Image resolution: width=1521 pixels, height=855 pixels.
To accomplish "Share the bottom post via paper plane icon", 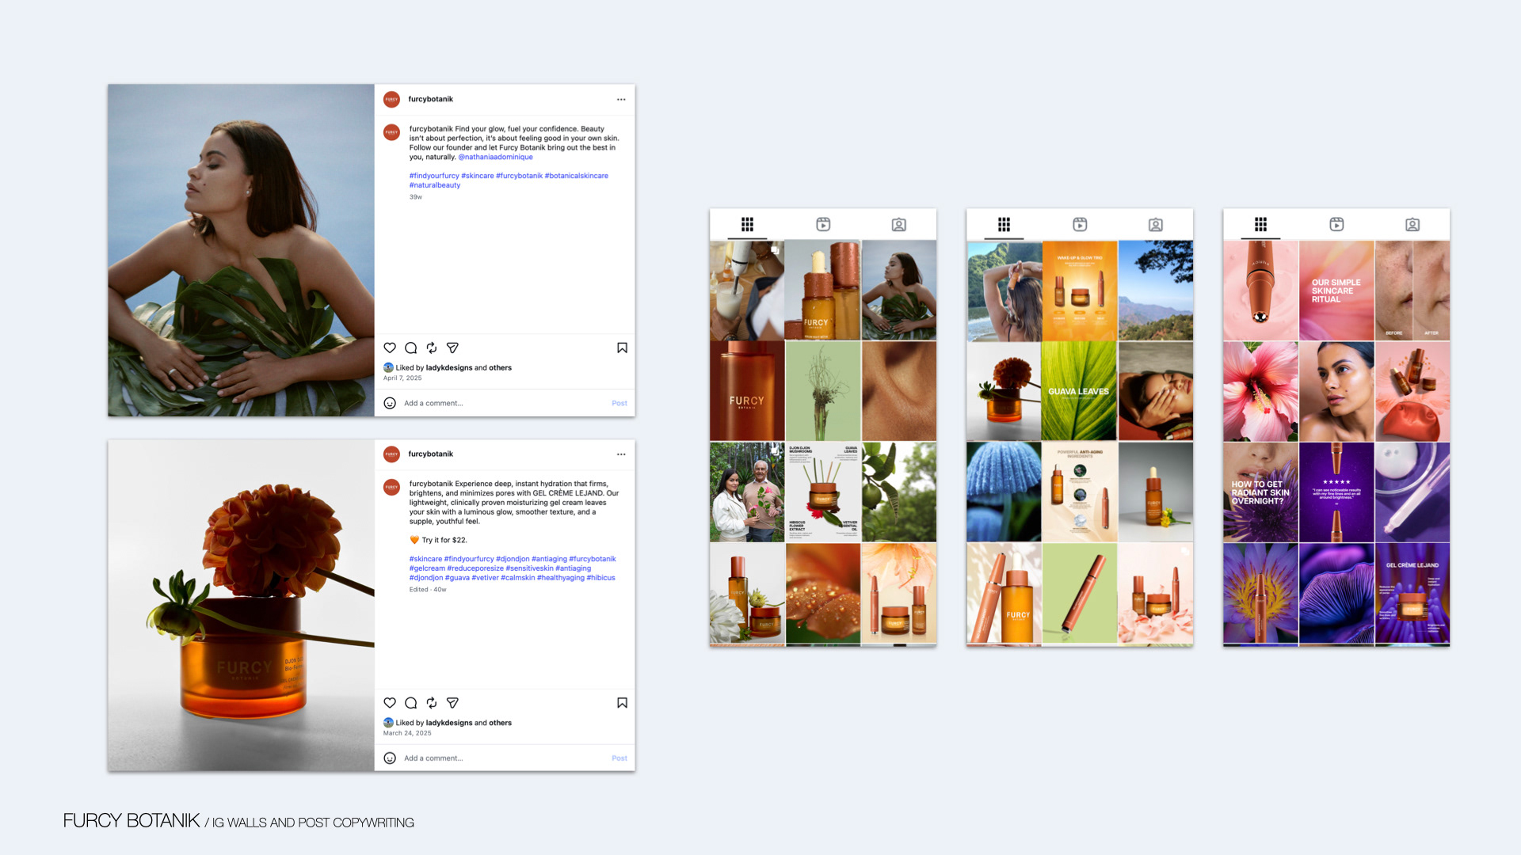I will click(x=452, y=702).
